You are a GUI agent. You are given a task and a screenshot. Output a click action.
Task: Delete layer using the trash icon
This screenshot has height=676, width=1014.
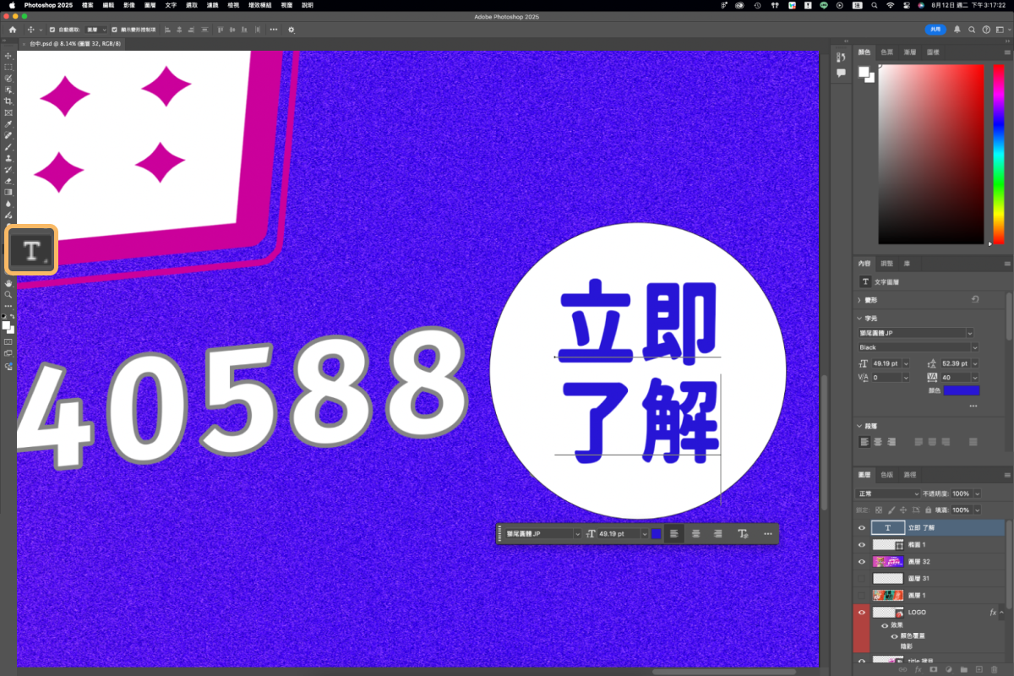click(x=994, y=668)
